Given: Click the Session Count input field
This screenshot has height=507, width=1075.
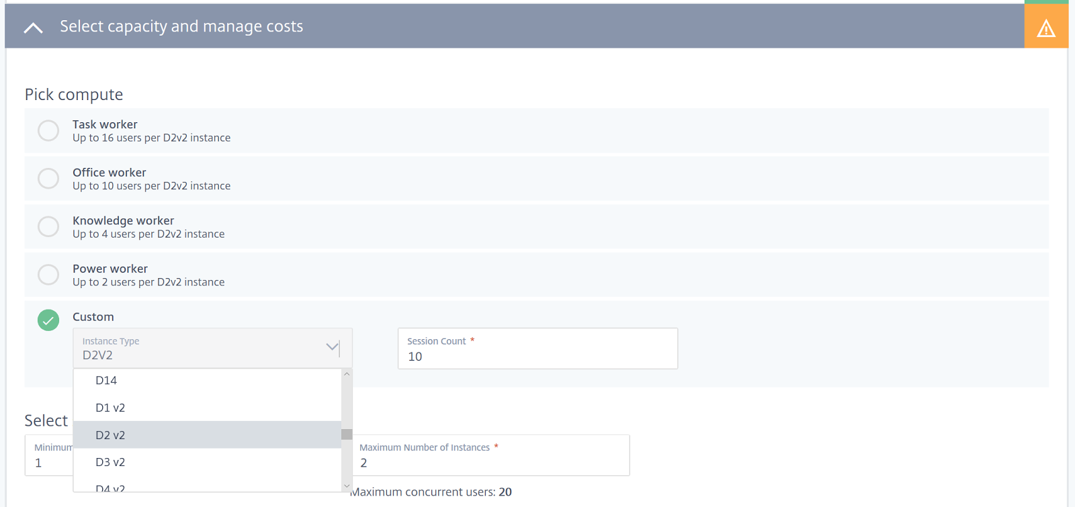Looking at the screenshot, I should [x=537, y=356].
